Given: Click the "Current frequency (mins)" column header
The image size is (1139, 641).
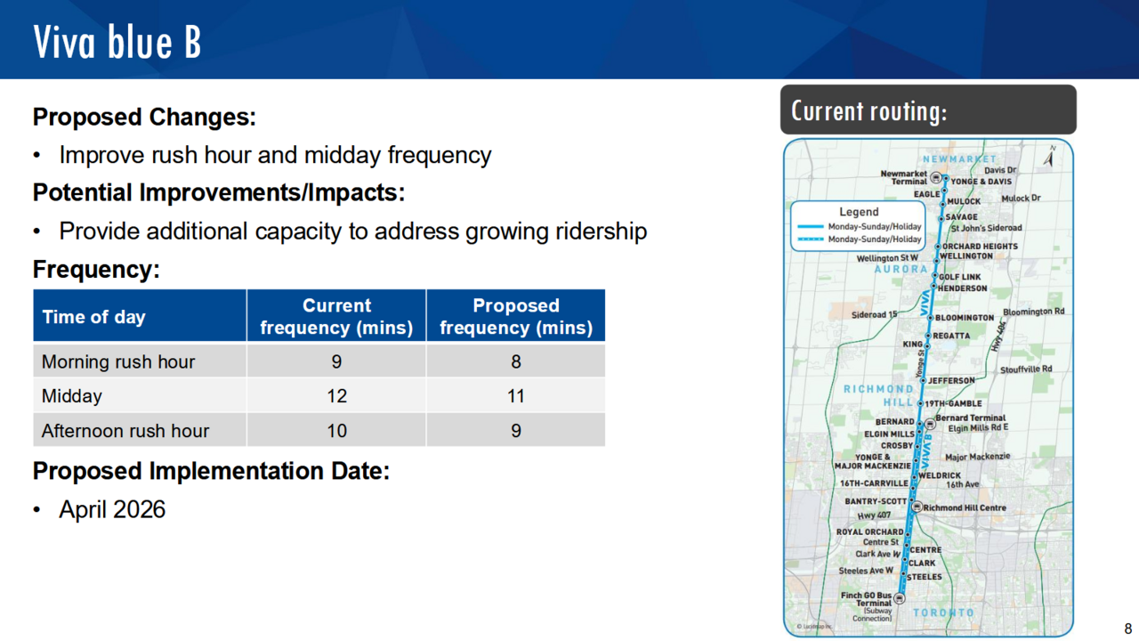Looking at the screenshot, I should click(336, 316).
